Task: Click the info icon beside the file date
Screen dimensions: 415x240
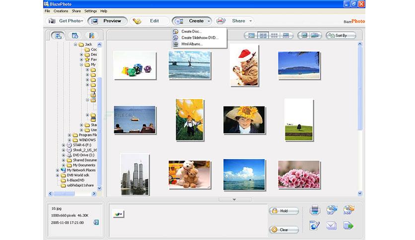Action: (96, 222)
